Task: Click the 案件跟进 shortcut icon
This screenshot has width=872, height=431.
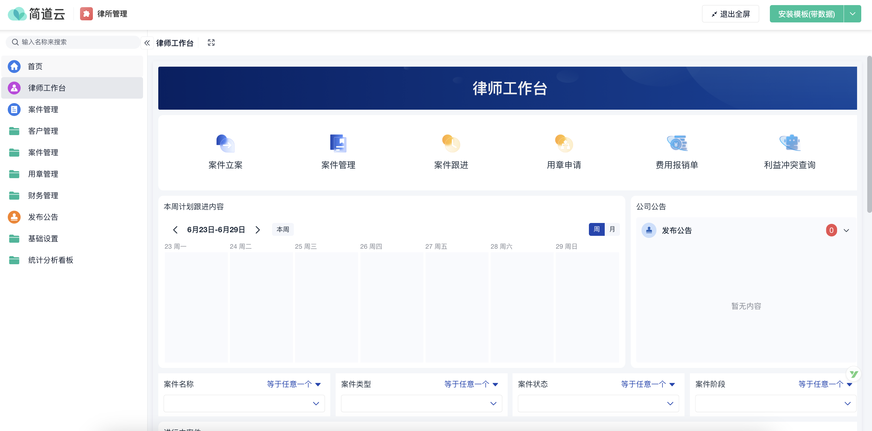Action: point(451,143)
